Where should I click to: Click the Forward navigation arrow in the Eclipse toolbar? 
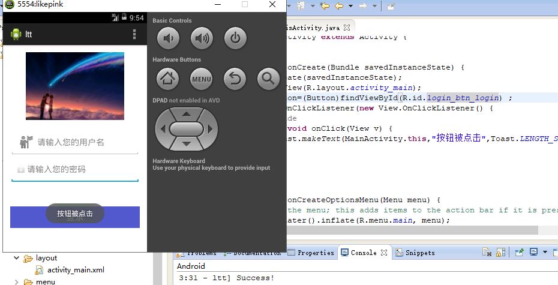coord(363,5)
